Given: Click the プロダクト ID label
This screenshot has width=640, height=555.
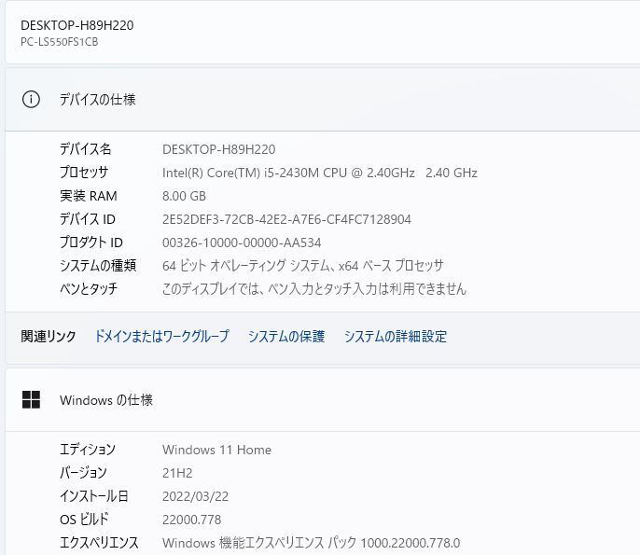Looking at the screenshot, I should pos(91,243).
